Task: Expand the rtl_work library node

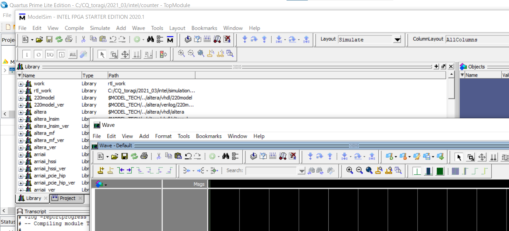Action: [x=21, y=91]
